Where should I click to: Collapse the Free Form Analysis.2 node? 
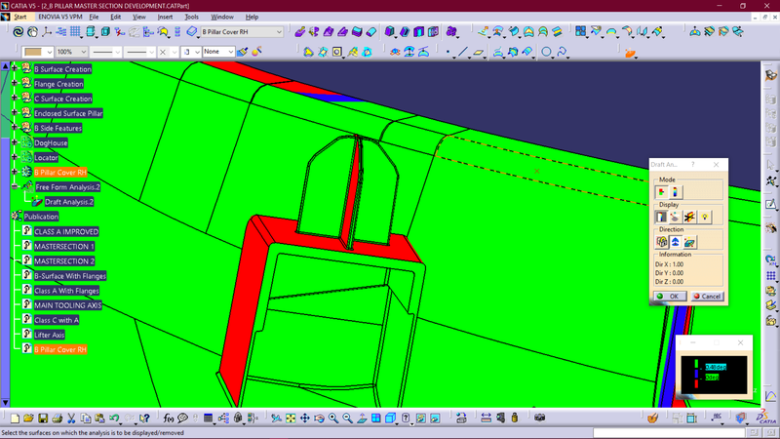15,186
